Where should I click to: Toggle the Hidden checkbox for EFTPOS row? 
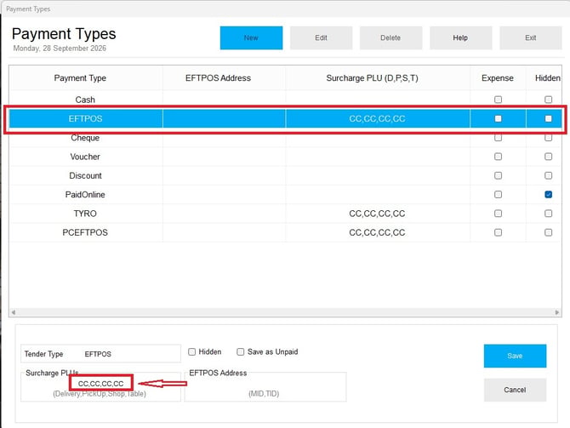[548, 118]
